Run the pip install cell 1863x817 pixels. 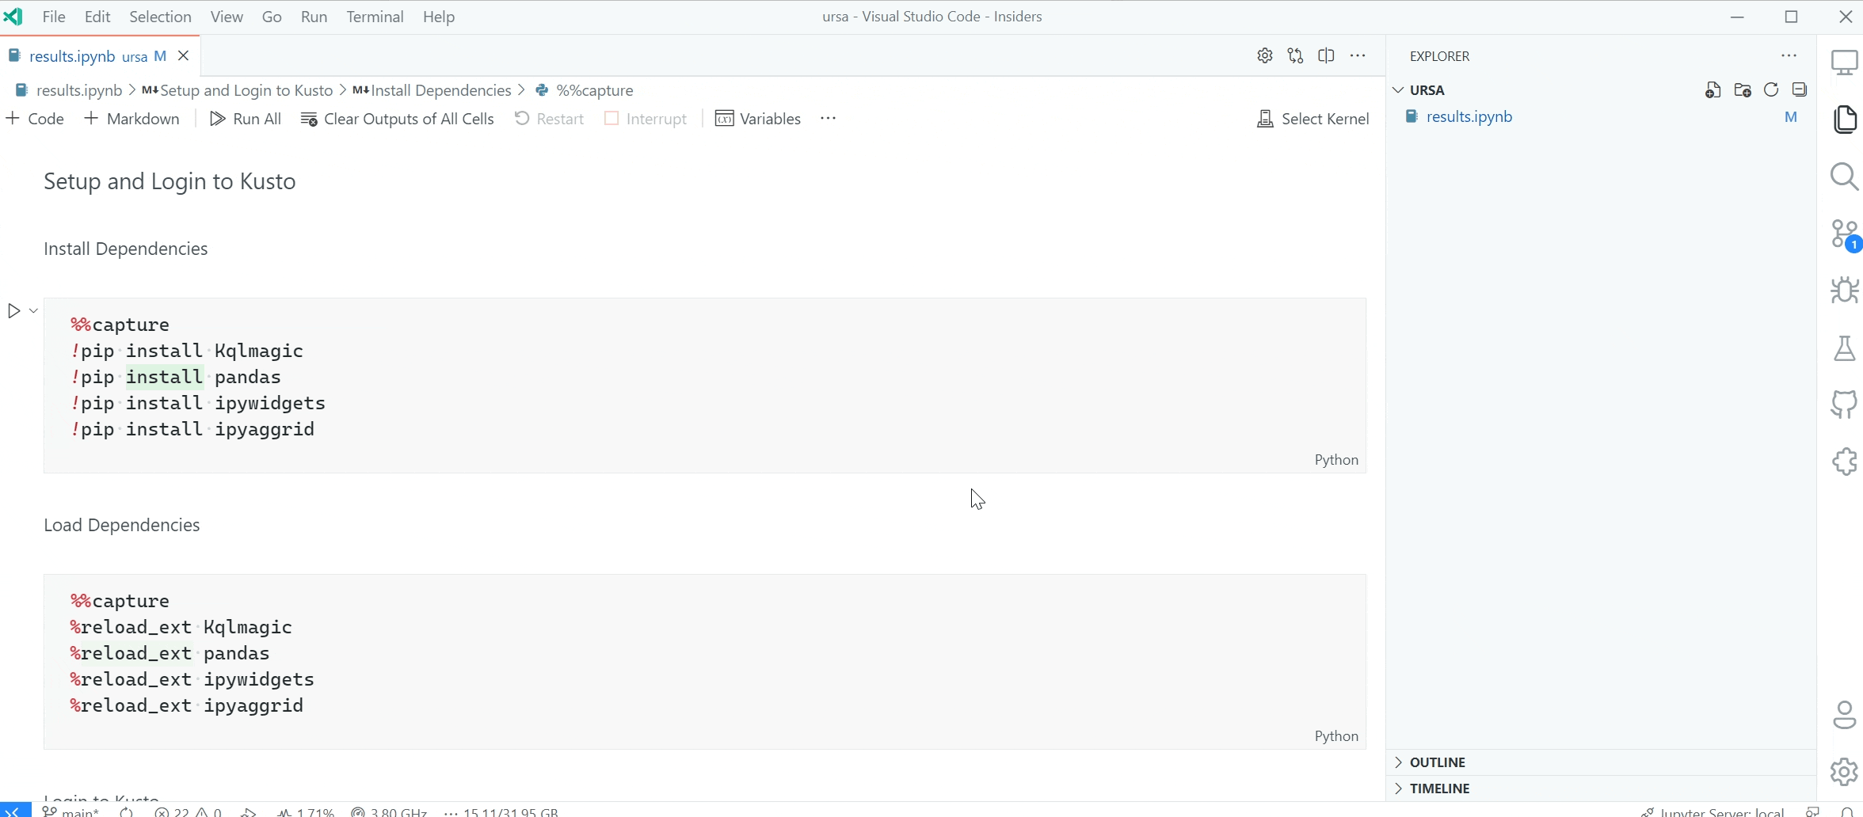pos(13,311)
